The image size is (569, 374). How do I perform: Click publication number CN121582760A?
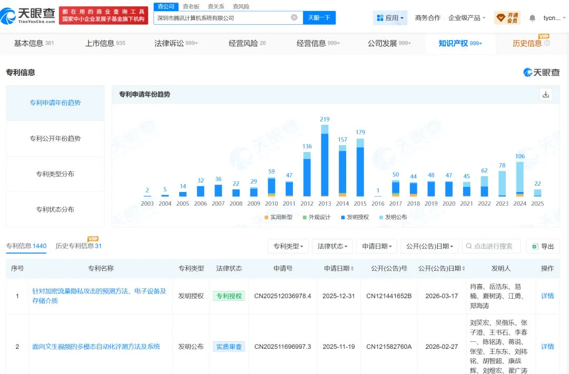coord(389,347)
